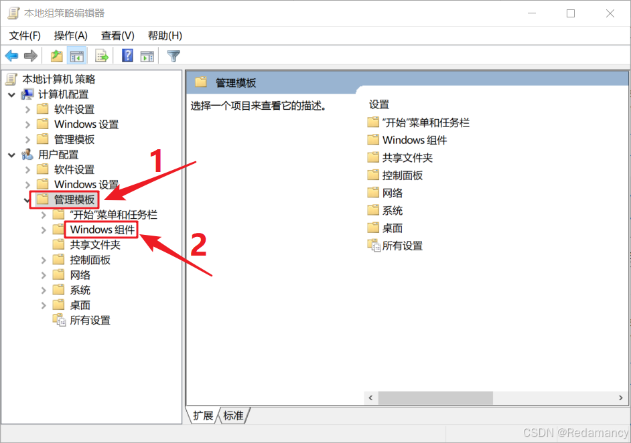Viewport: 631px width, 443px height.
Task: Collapse the 计算机配置 tree node
Action: click(x=11, y=95)
